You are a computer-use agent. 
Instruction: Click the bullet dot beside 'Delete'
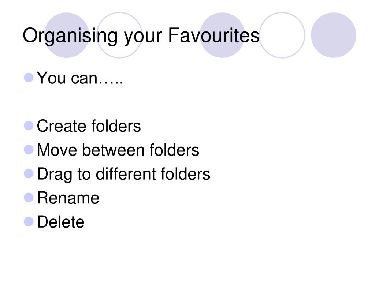click(29, 221)
